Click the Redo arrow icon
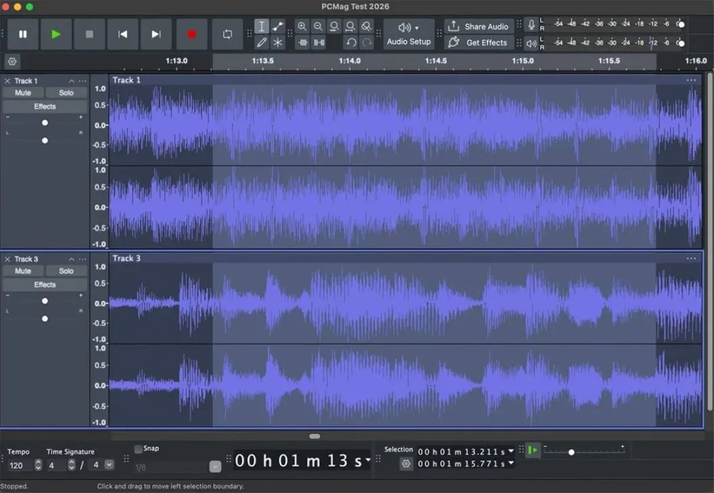 point(367,43)
